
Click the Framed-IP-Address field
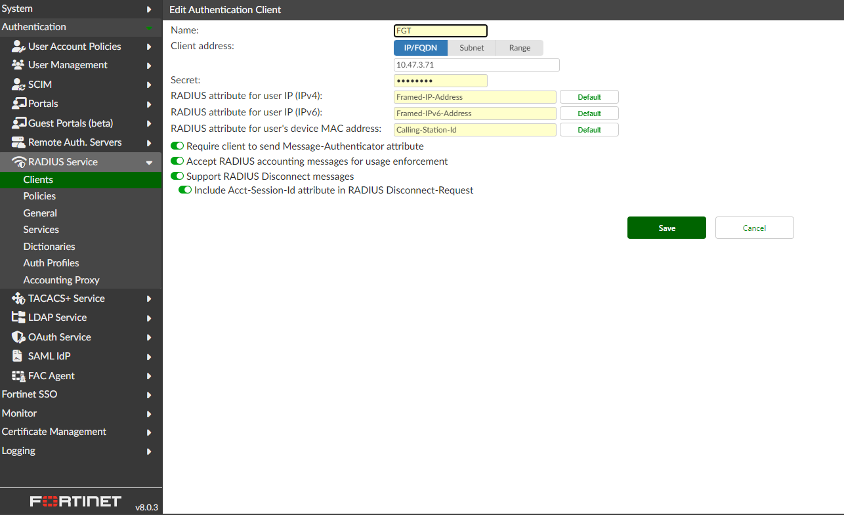[475, 97]
